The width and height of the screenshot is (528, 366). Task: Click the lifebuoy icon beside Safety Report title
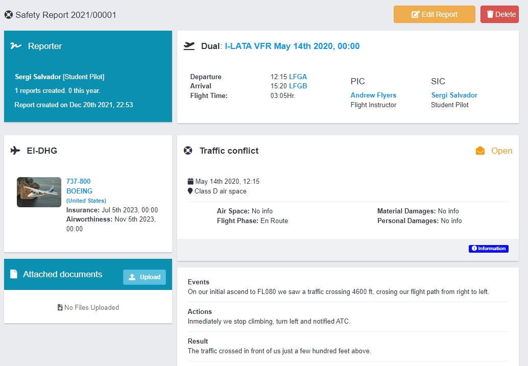point(9,15)
